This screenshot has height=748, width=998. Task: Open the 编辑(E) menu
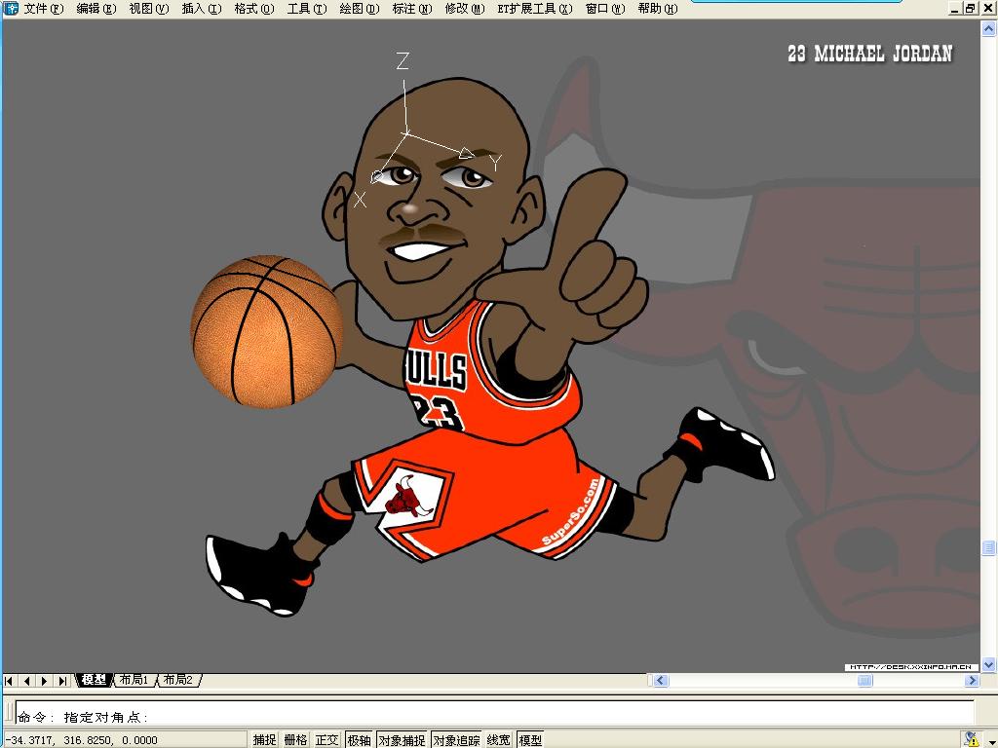(96, 8)
